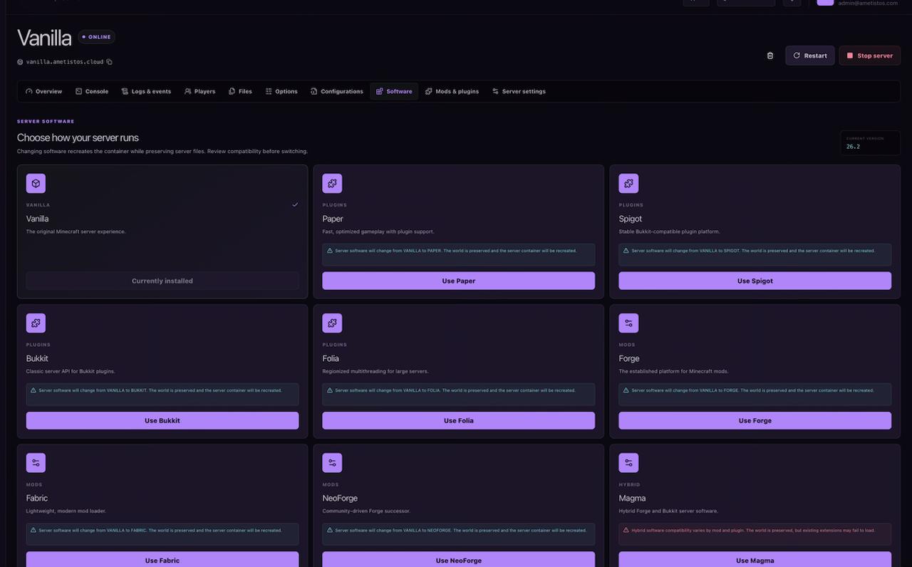Screen dimensions: 912x567
Task: Open the Configurations tab
Action: 337,91
